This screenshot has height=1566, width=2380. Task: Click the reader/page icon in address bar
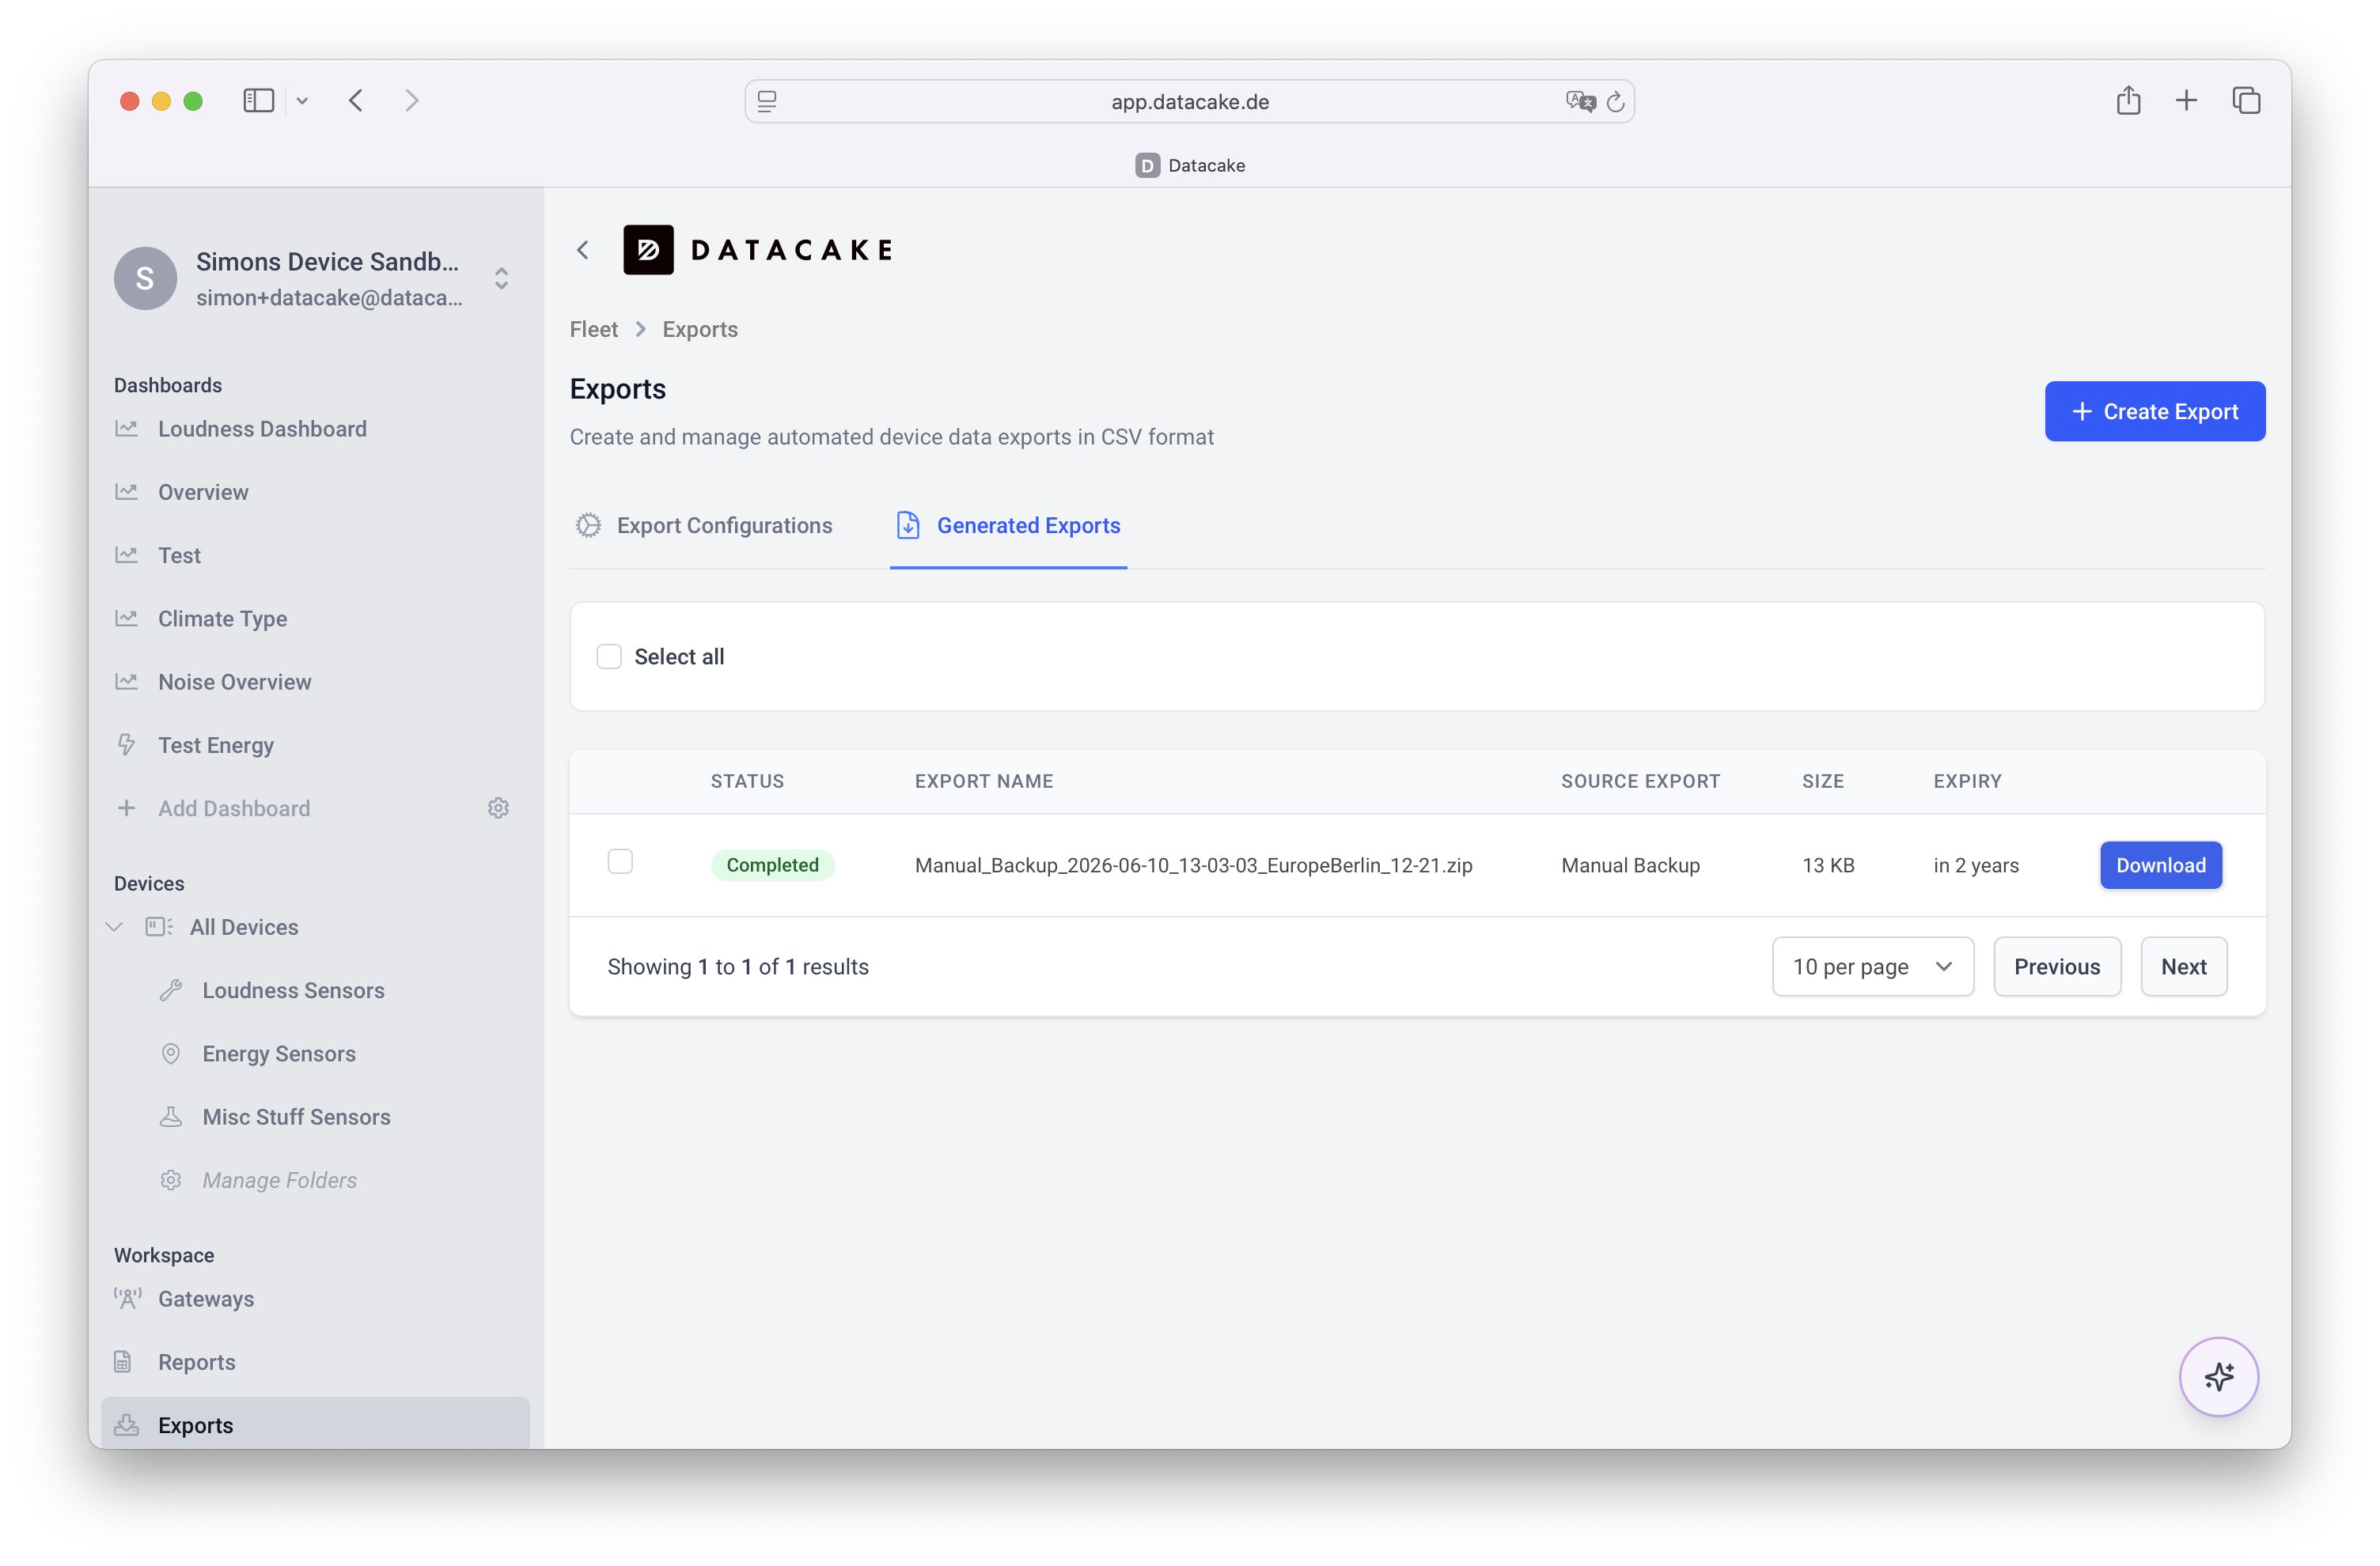click(x=767, y=102)
